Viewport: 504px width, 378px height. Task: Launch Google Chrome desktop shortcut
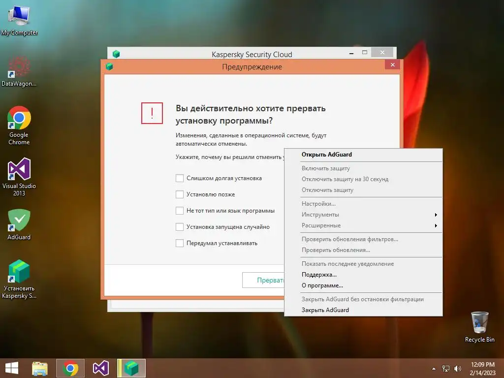pyautogui.click(x=19, y=126)
